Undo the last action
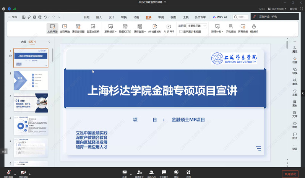 [x=45, y=17]
